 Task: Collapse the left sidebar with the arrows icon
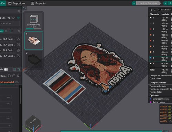[x=24, y=8]
